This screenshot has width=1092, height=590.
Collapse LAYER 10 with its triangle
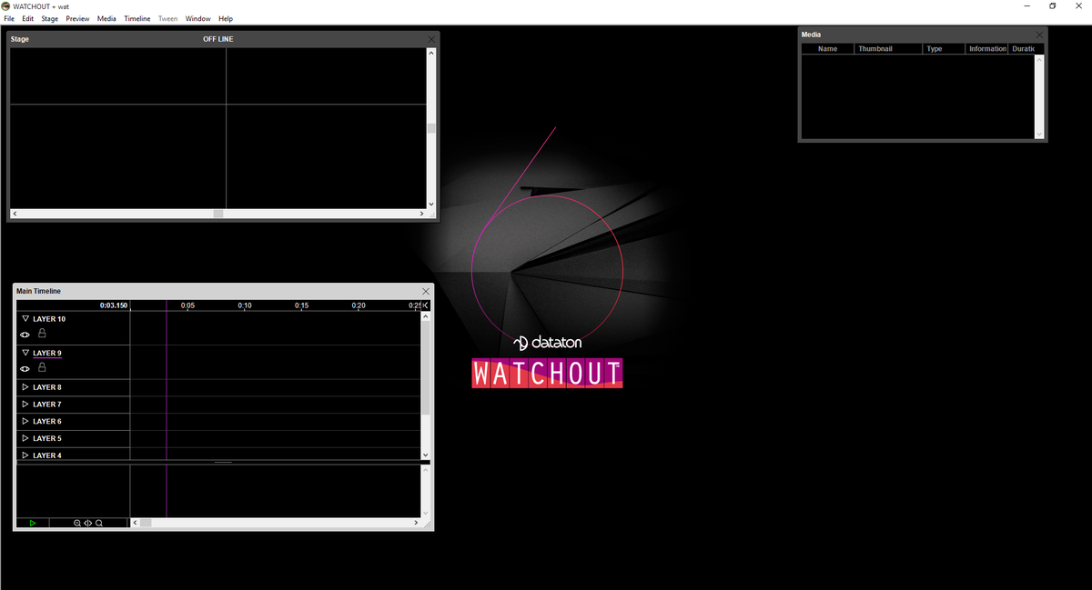[x=25, y=319]
